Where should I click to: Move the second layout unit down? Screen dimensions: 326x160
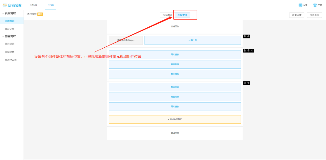[252, 51]
